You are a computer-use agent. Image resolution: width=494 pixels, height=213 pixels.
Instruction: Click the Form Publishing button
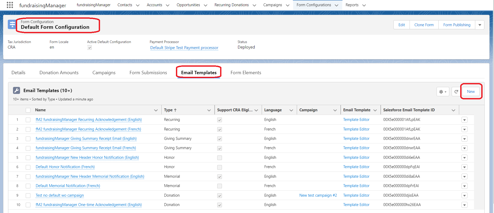pos(457,25)
